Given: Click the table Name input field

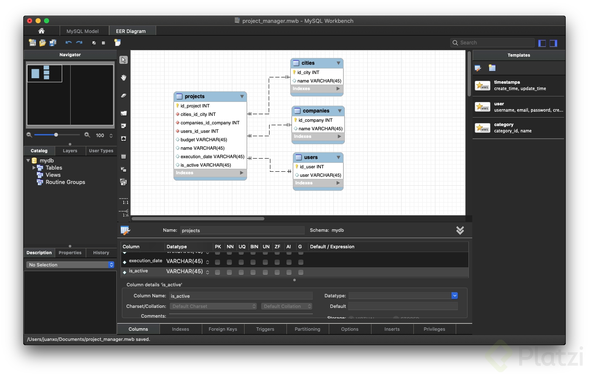Looking at the screenshot, I should (x=242, y=230).
